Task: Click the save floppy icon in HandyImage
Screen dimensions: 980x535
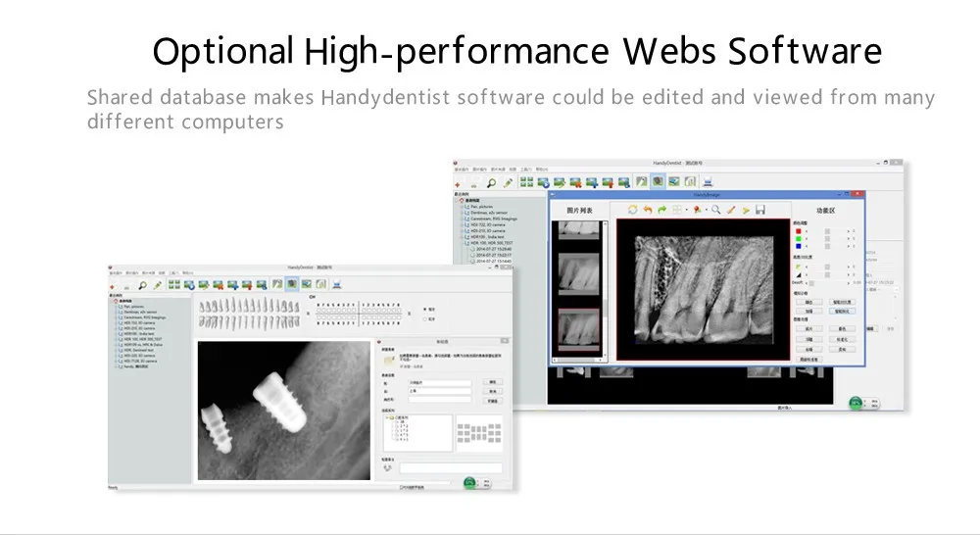Action: (x=760, y=210)
